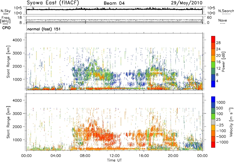
Task: Click the 'N.Sky' legend label
Action: tap(6, 11)
